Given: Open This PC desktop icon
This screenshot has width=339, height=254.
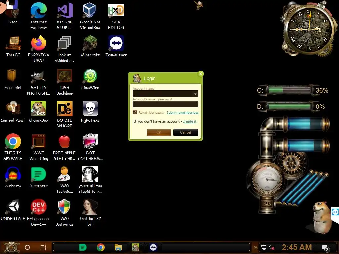Looking at the screenshot, I should click(13, 46).
